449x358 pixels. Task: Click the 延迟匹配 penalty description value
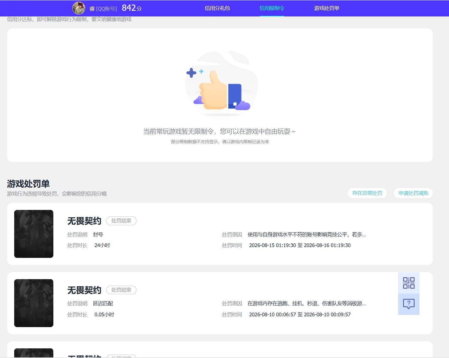pos(103,304)
